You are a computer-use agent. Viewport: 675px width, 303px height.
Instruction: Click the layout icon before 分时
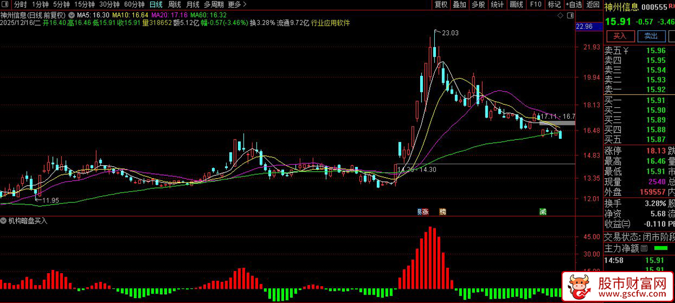[6, 4]
